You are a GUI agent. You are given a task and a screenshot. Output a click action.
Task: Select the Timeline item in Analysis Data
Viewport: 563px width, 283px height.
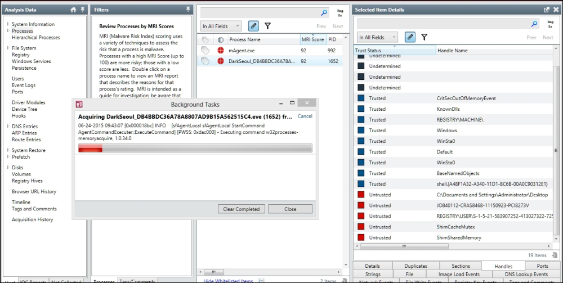21,203
